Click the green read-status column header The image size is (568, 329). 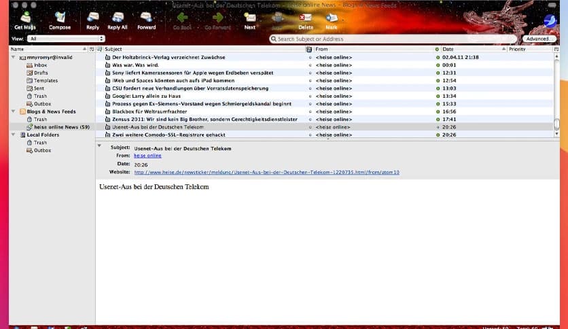(437, 49)
